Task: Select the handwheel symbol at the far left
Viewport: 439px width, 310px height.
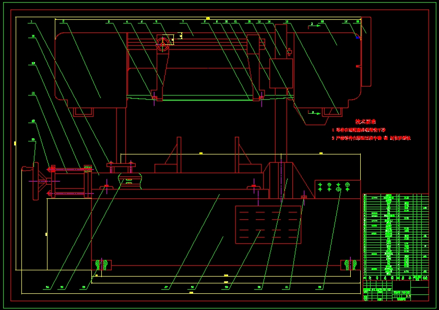Action: point(38,180)
